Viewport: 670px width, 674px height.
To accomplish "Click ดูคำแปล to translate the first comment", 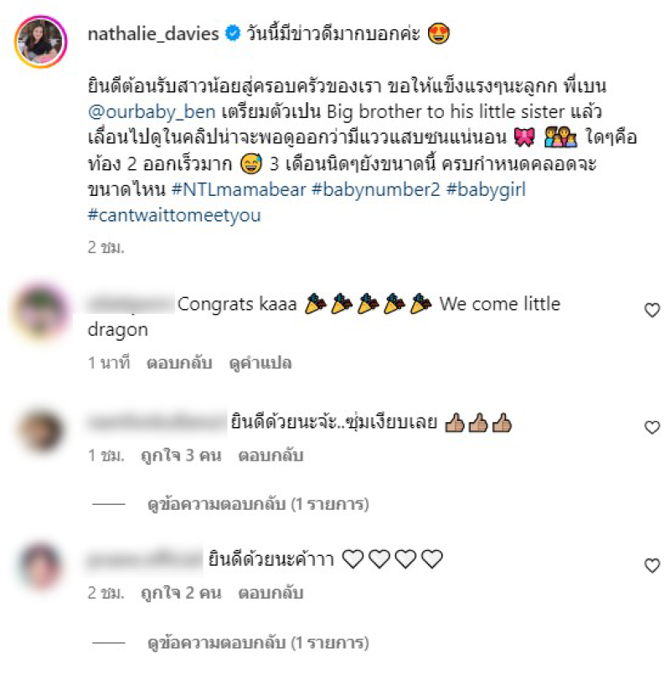I will [260, 363].
